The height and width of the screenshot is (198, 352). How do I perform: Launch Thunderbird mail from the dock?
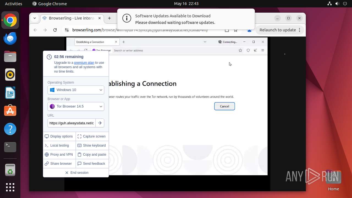[x=10, y=38]
